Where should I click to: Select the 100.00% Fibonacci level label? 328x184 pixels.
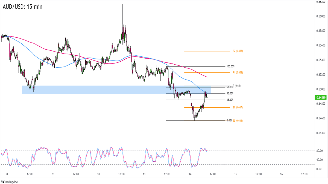230,66
